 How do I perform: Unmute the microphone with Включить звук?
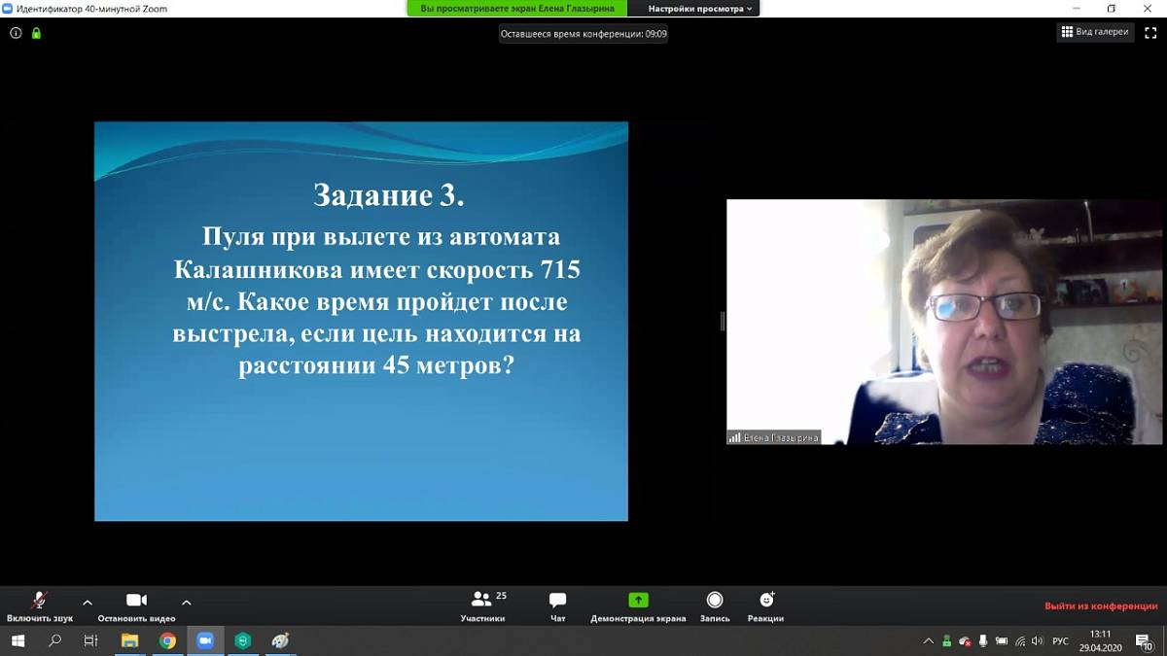pyautogui.click(x=40, y=606)
